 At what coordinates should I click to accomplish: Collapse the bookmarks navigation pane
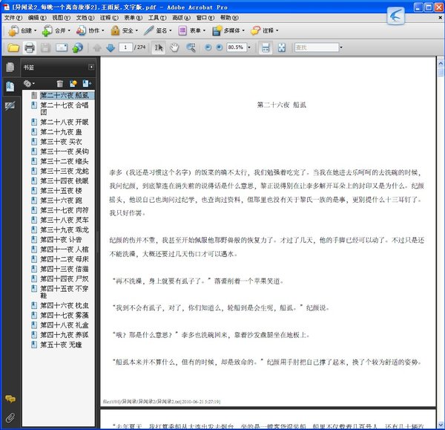[91, 67]
